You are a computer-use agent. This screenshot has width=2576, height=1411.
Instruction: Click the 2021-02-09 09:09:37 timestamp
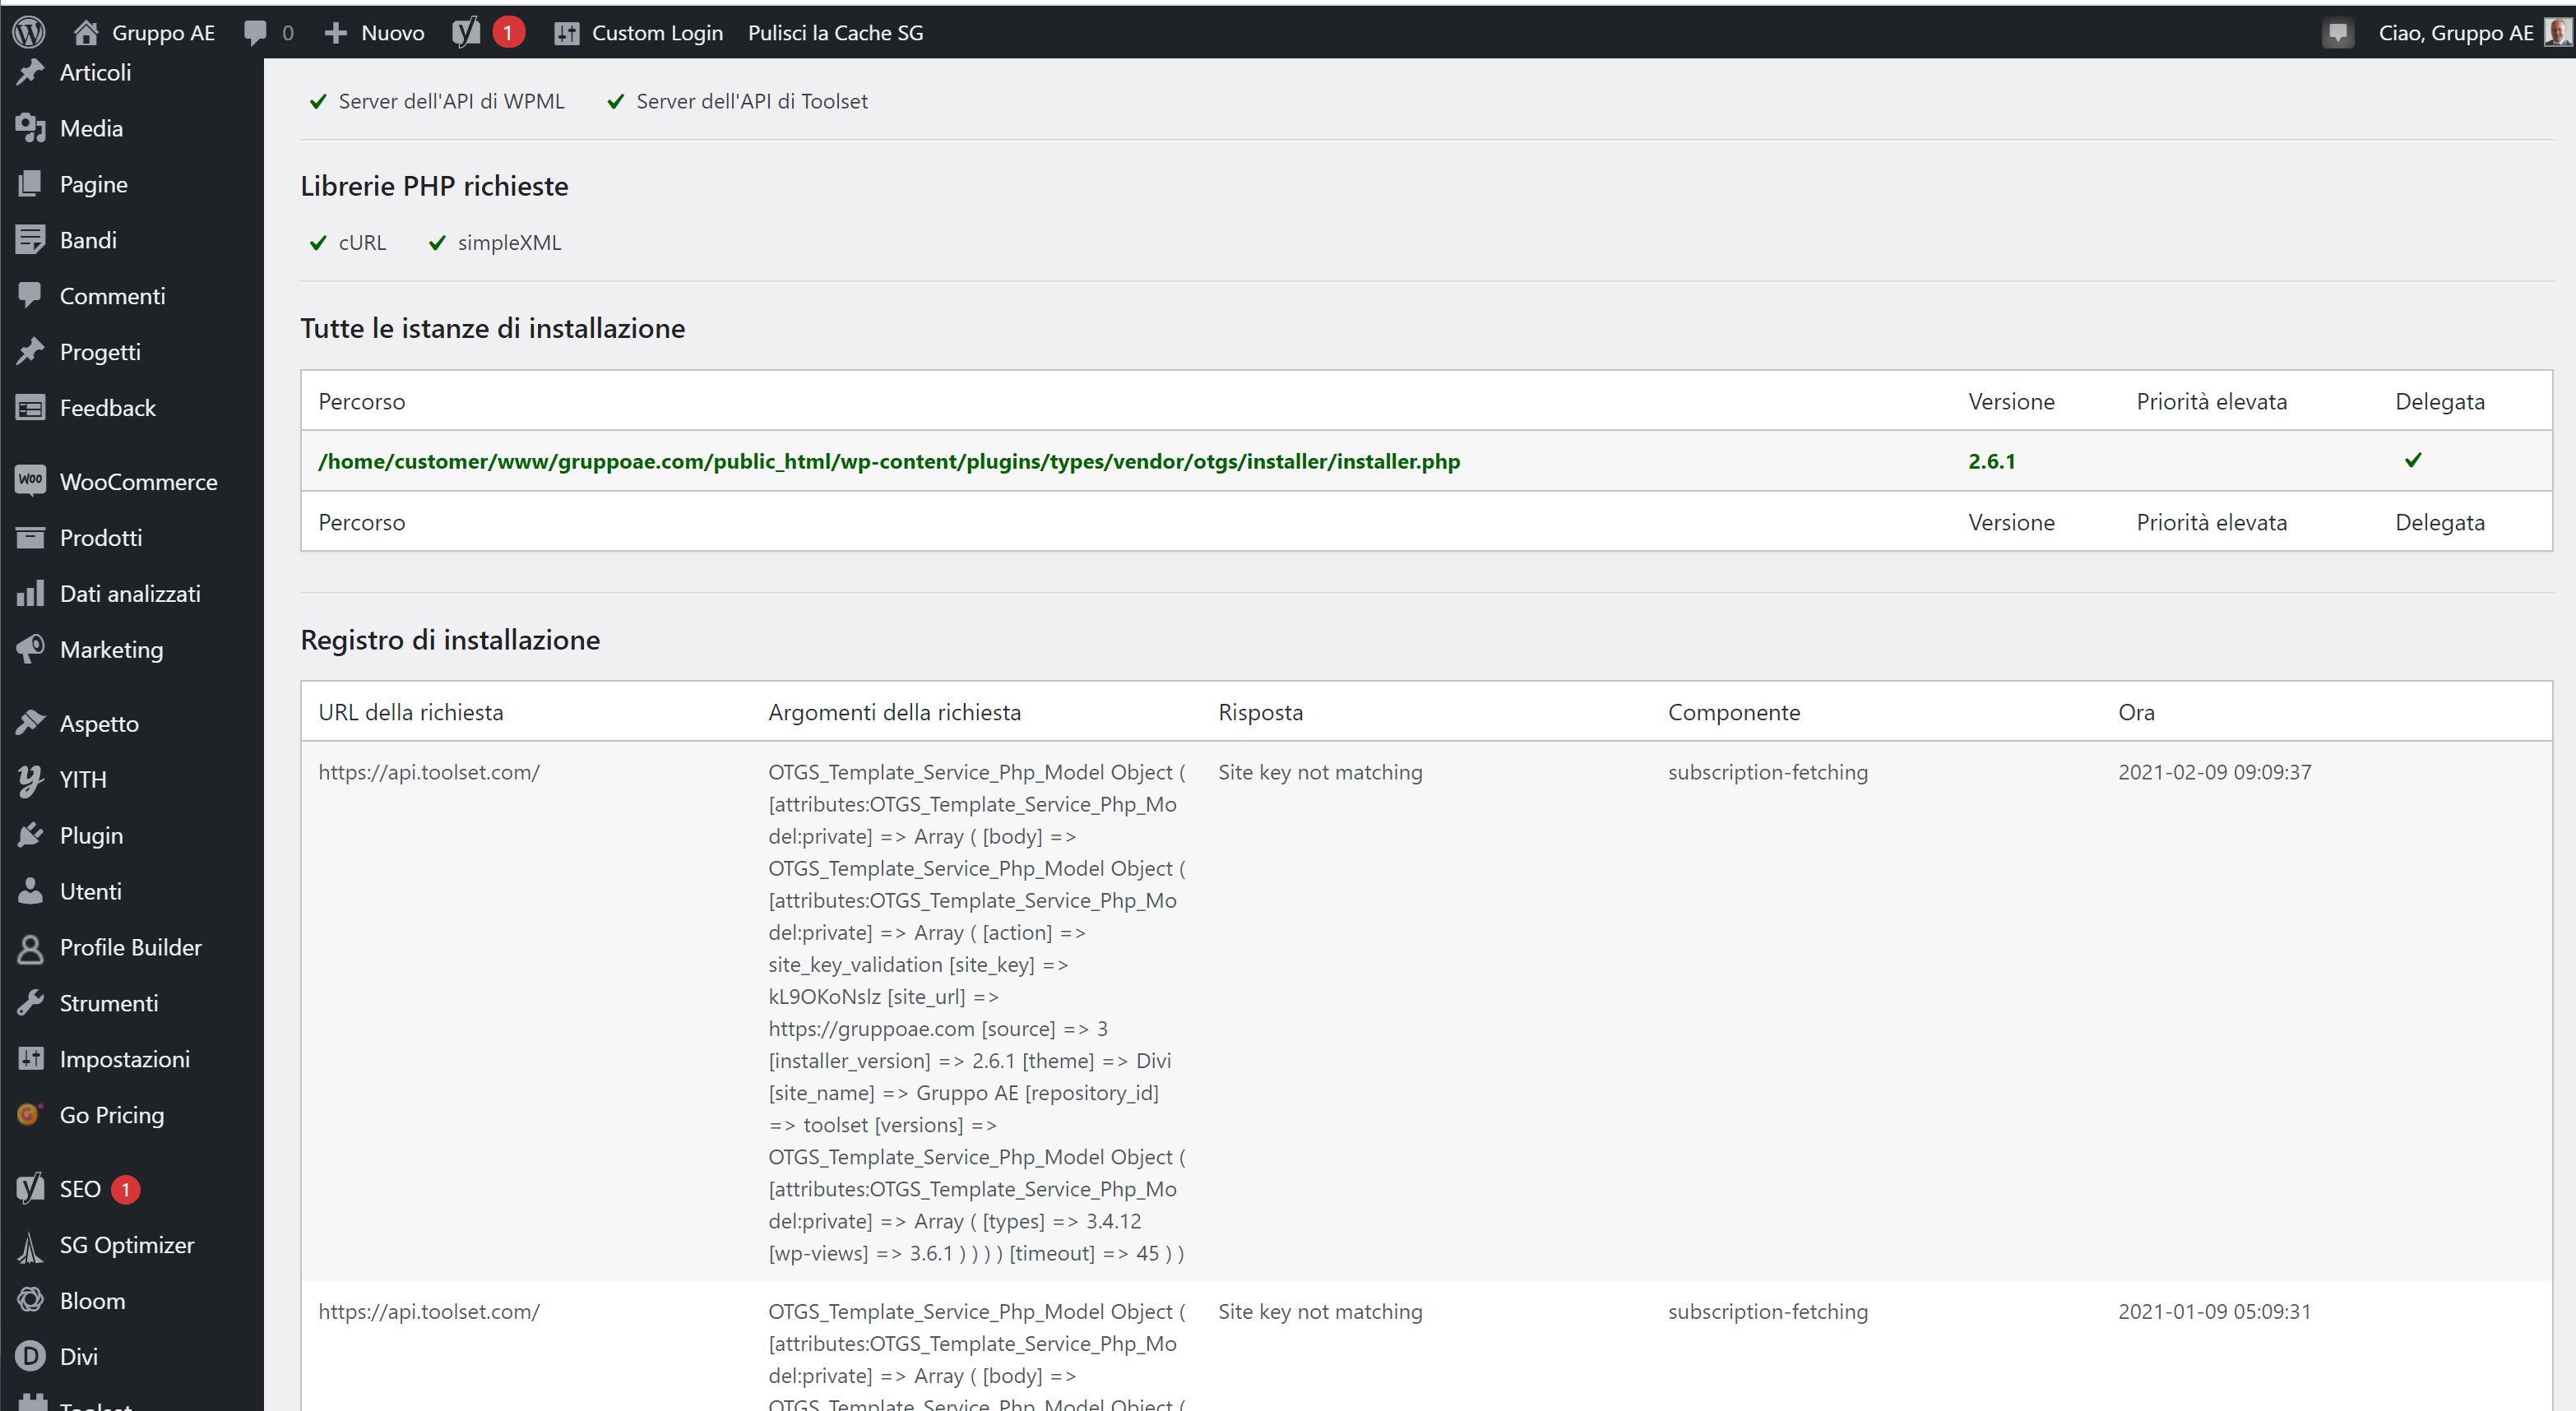click(x=2214, y=772)
